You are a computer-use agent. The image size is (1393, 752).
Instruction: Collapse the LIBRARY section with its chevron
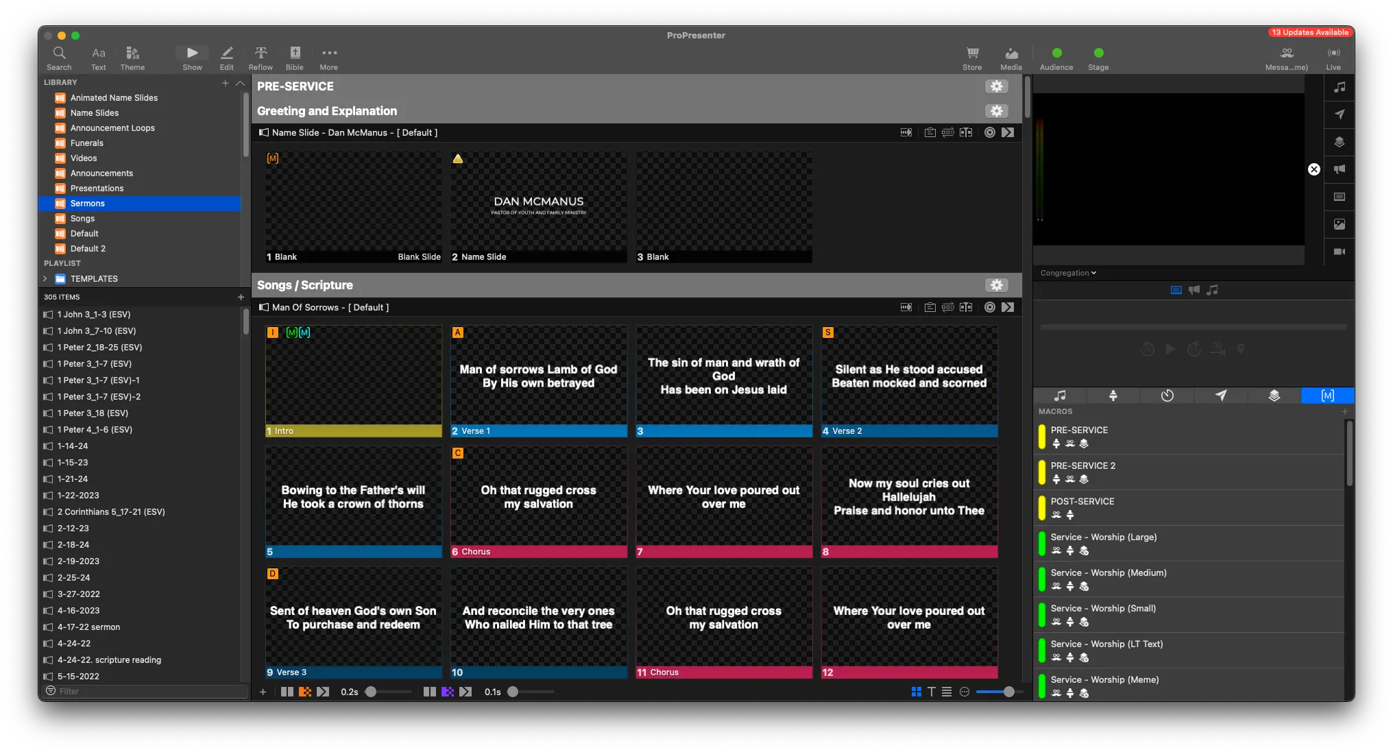pyautogui.click(x=240, y=82)
